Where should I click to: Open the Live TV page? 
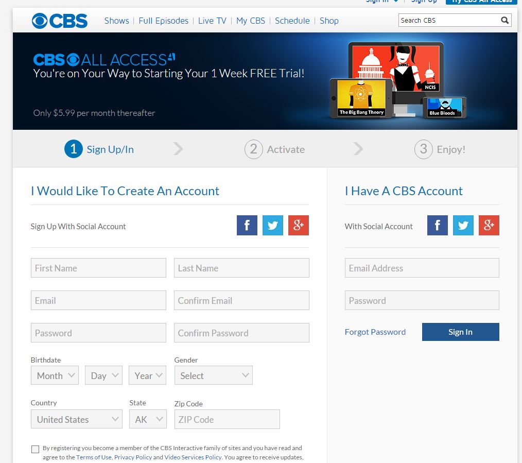point(212,21)
